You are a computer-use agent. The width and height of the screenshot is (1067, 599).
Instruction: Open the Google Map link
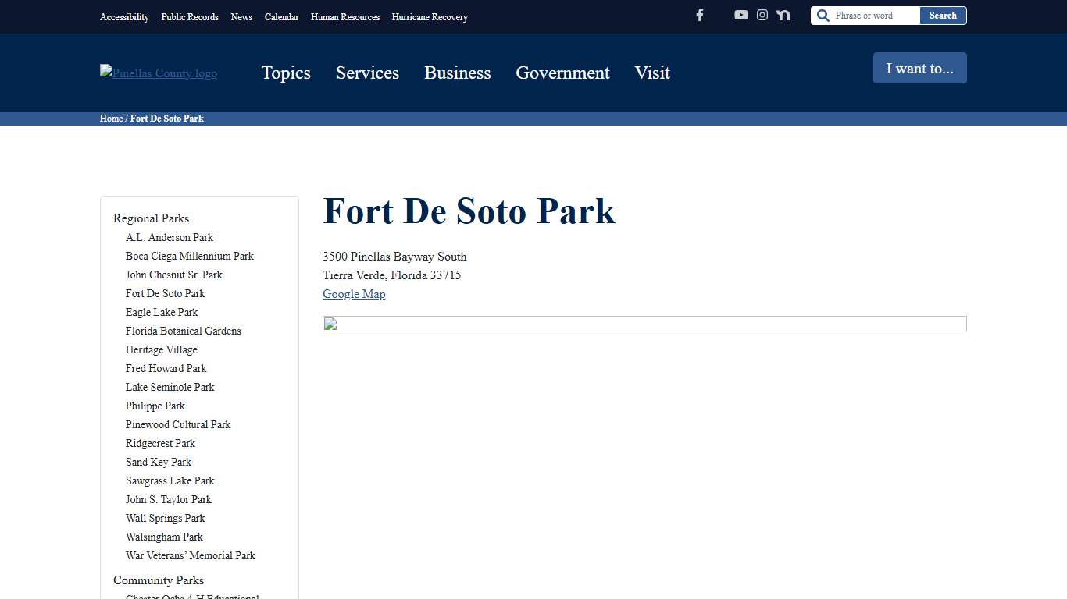(354, 294)
